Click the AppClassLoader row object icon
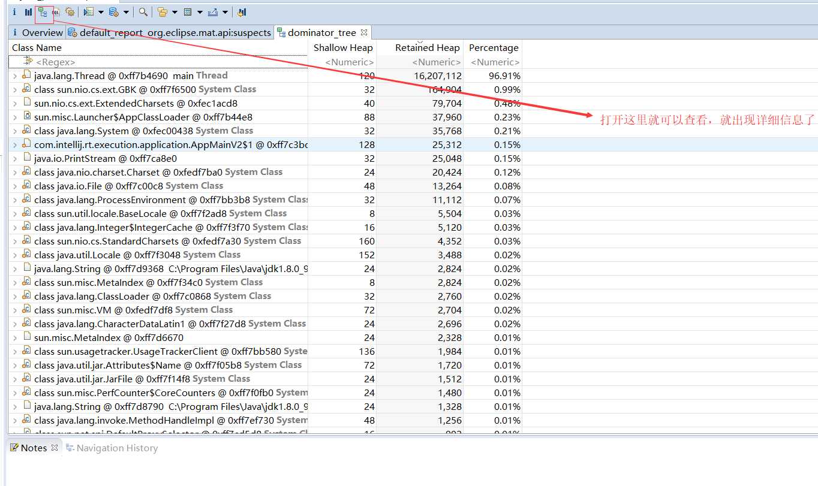Viewport: 818px width, 486px height. (x=26, y=117)
